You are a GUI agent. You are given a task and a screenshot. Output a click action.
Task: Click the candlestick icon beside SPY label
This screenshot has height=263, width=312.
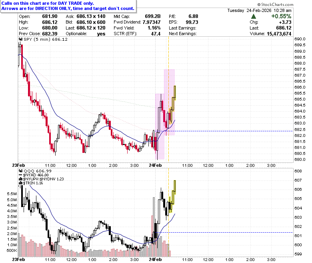20,39
